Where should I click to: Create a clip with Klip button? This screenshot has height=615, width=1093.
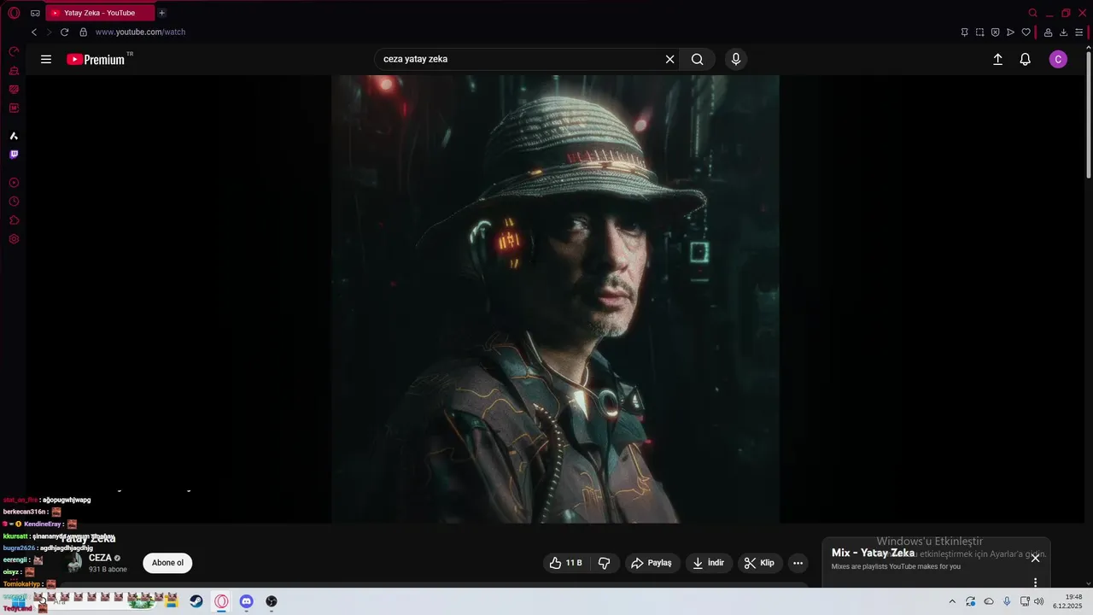pos(759,563)
